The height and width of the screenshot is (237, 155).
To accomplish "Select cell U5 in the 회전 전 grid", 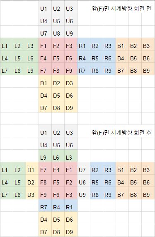I will tap(58, 19).
